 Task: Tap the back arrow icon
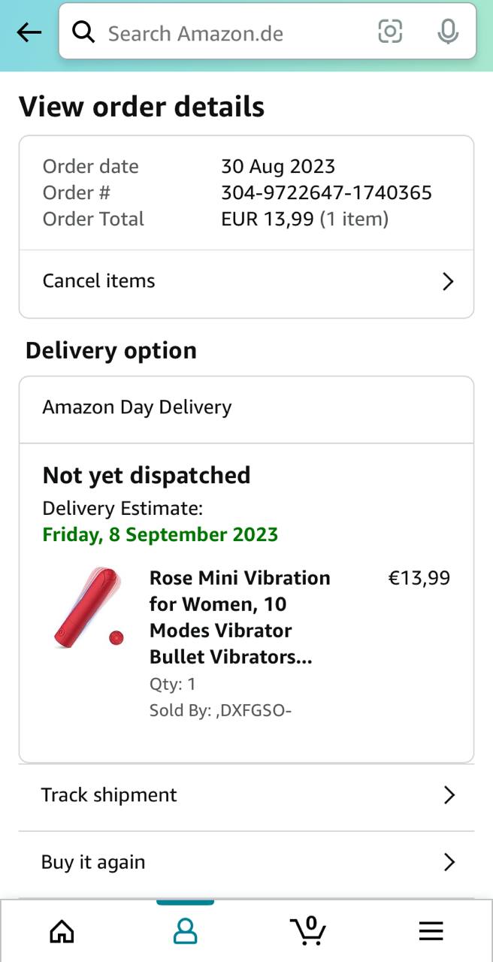click(x=29, y=32)
